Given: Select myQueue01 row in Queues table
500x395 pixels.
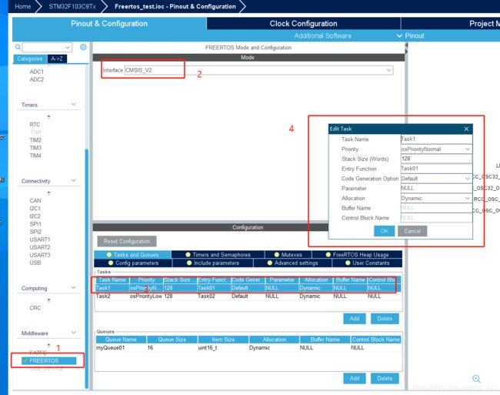Looking at the screenshot, I should [x=248, y=347].
